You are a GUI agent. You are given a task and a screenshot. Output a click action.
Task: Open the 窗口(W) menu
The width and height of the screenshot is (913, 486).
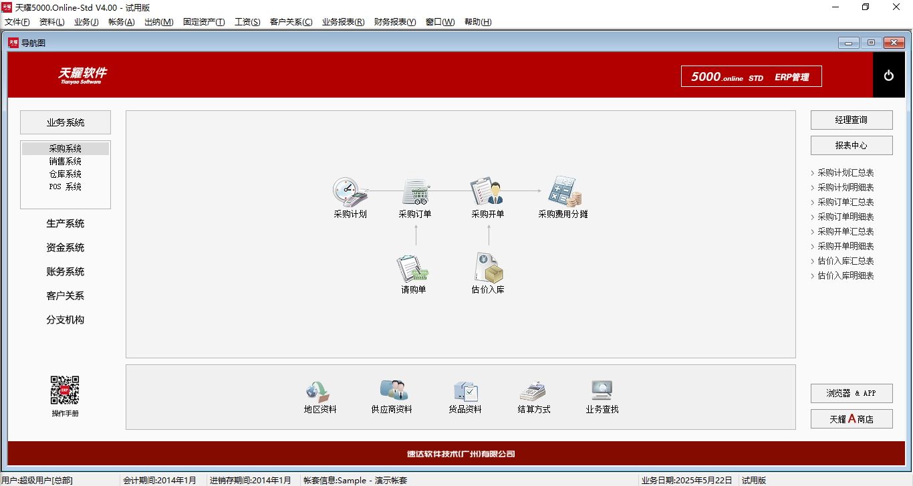coord(440,22)
